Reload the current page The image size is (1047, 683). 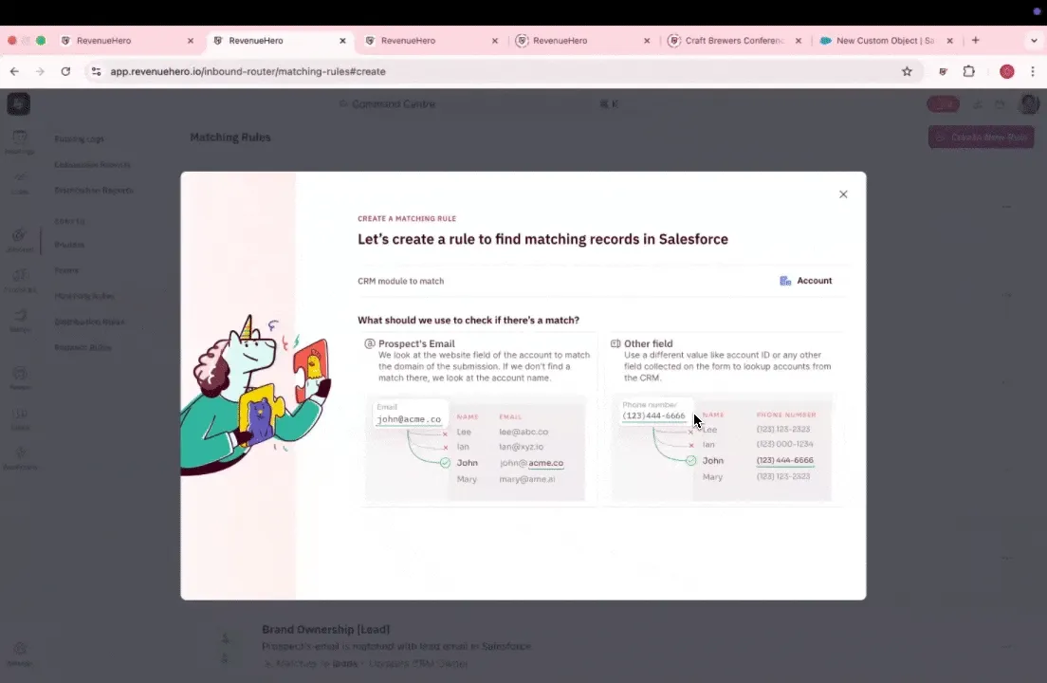65,71
